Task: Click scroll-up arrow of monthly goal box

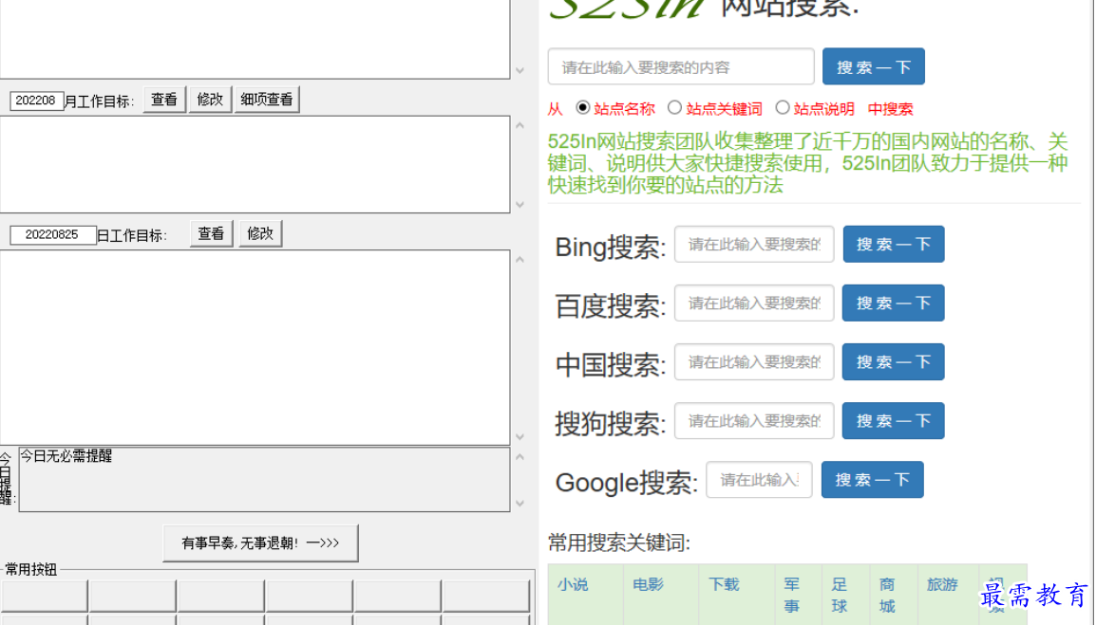Action: pyautogui.click(x=520, y=126)
